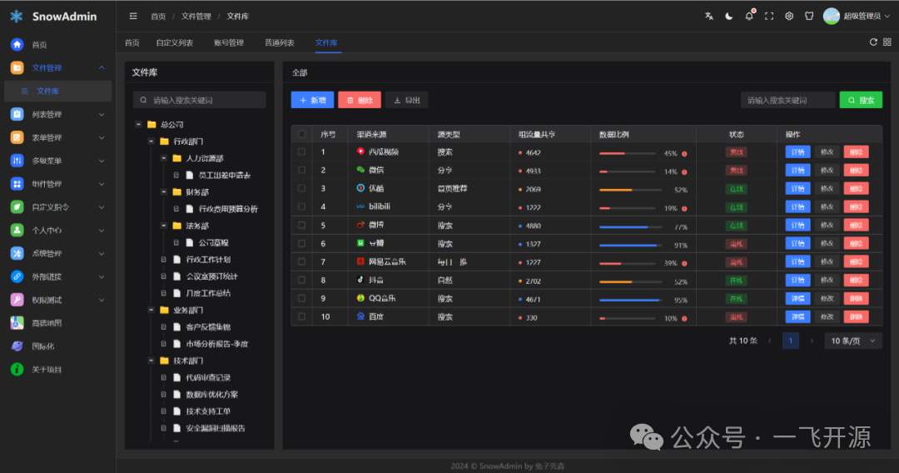Viewport: 899px width, 473px height.
Task: Click the 关于项目 info icon
Action: (x=17, y=369)
